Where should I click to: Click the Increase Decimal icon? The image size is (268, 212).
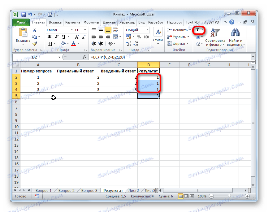click(x=129, y=44)
